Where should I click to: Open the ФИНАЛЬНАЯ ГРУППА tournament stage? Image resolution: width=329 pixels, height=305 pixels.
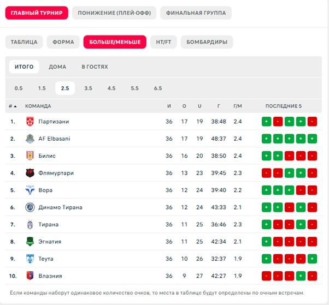click(x=196, y=13)
